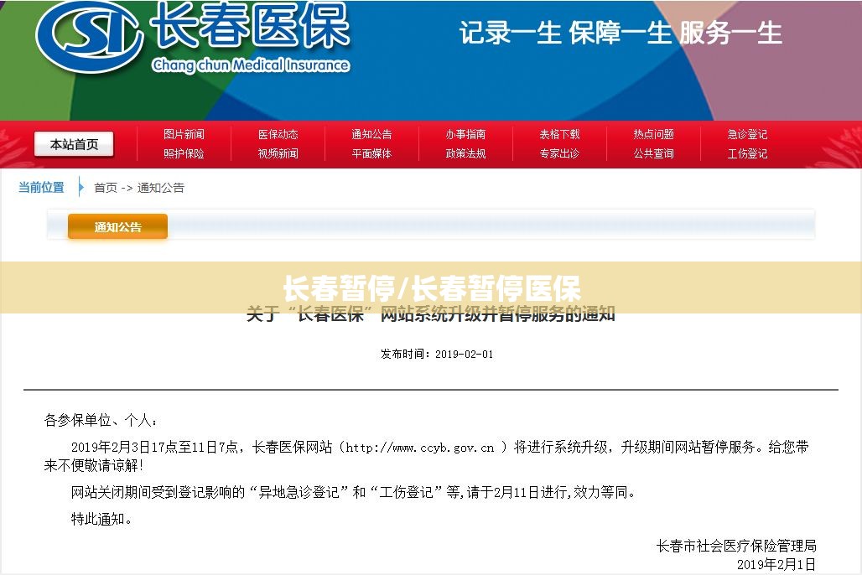Open 平面媒体 page
The image size is (862, 575).
coord(371,153)
